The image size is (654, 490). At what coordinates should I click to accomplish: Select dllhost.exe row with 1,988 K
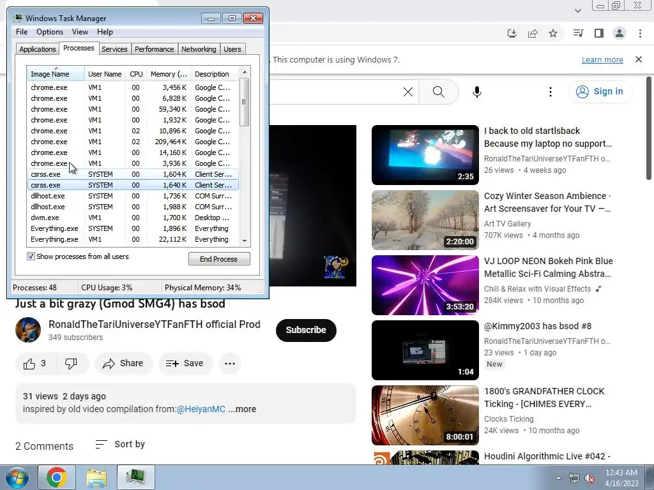click(133, 207)
